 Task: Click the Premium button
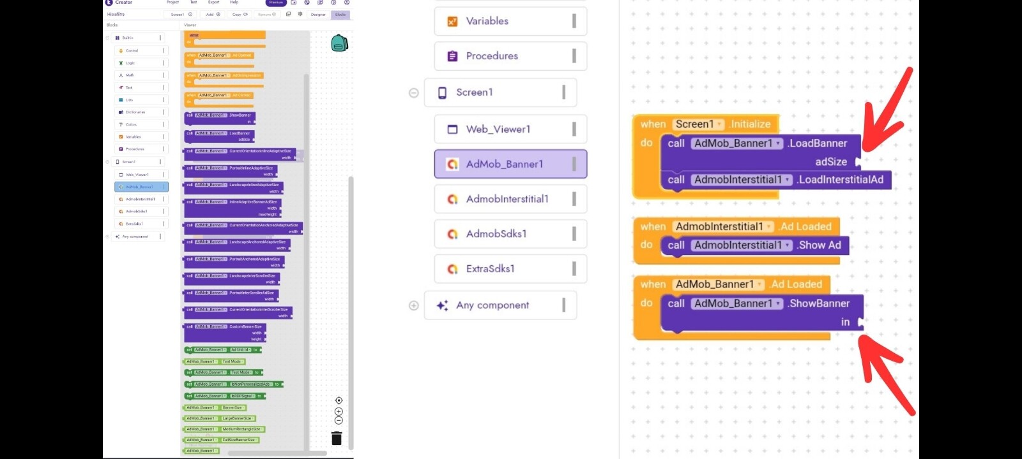click(276, 3)
